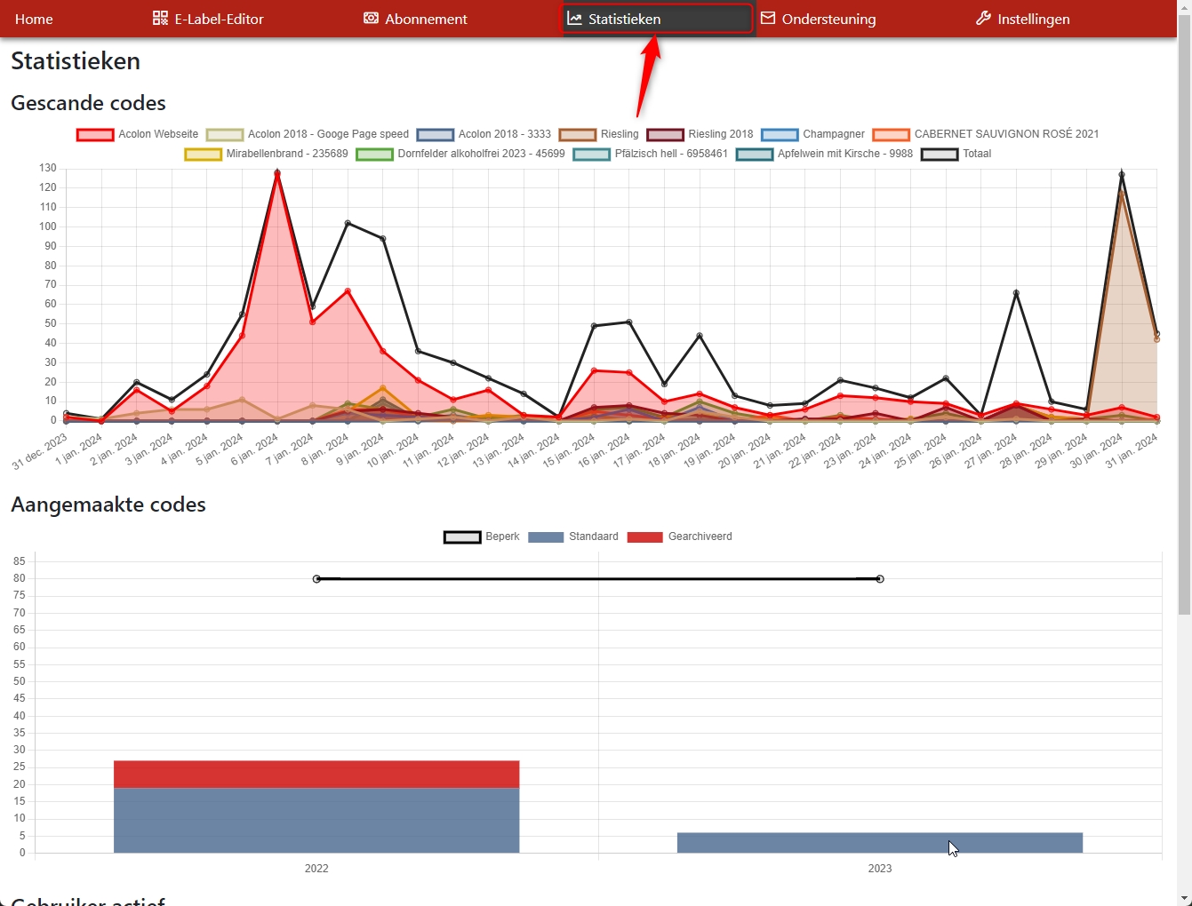Toggle the Gearchiveerd legend entry
Viewport: 1192px width, 906px height.
[x=700, y=536]
